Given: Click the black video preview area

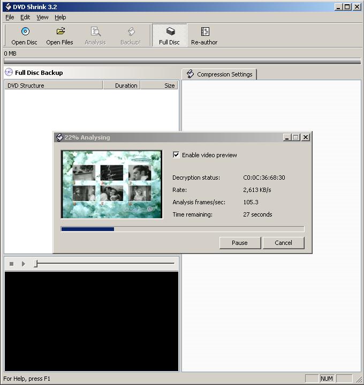Looking at the screenshot, I should [x=92, y=321].
